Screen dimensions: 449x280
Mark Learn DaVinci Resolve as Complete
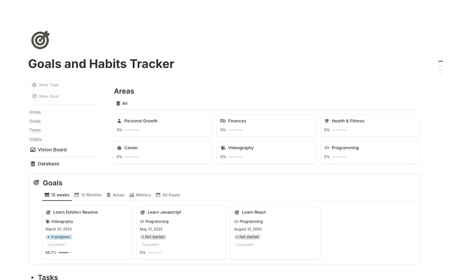[56, 245]
